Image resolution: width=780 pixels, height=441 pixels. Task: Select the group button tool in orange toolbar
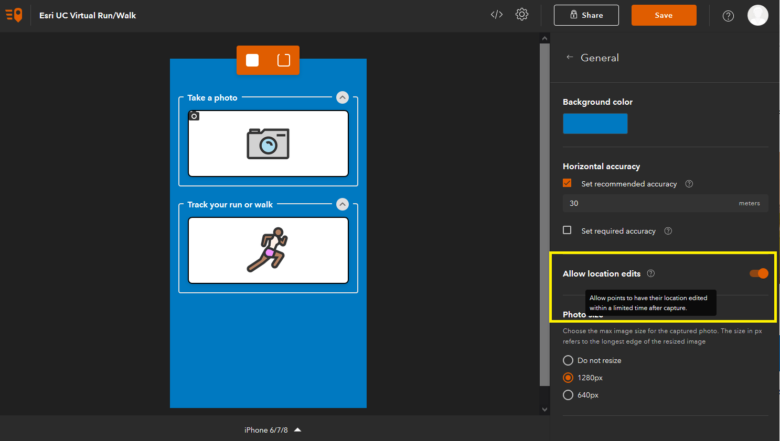tap(283, 60)
